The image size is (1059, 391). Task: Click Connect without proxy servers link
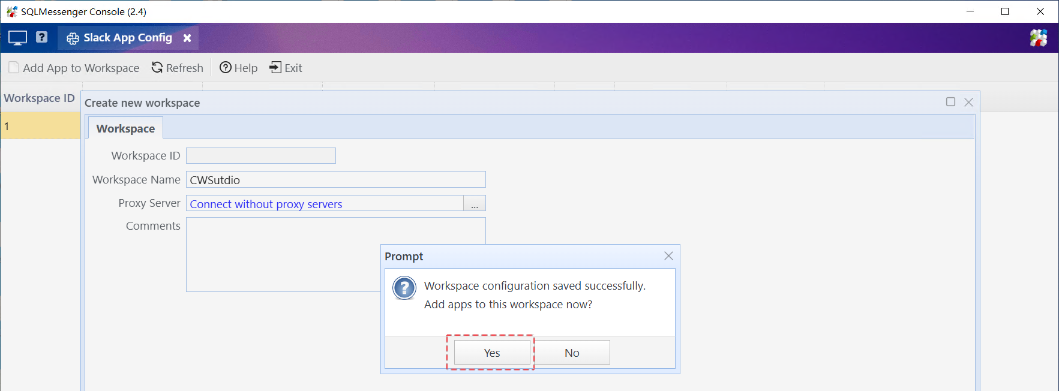(266, 204)
